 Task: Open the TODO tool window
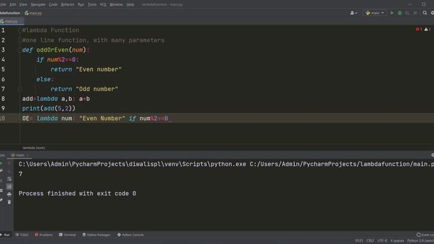coord(22,235)
